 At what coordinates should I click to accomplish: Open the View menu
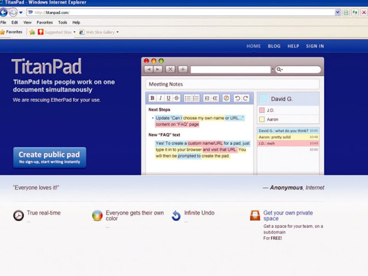pyautogui.click(x=27, y=22)
